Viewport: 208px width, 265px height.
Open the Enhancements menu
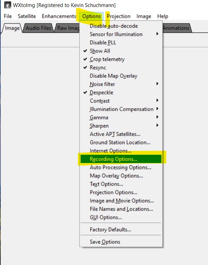tap(59, 16)
